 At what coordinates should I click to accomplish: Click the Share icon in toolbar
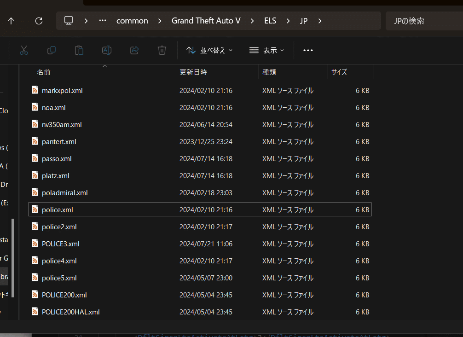(134, 50)
